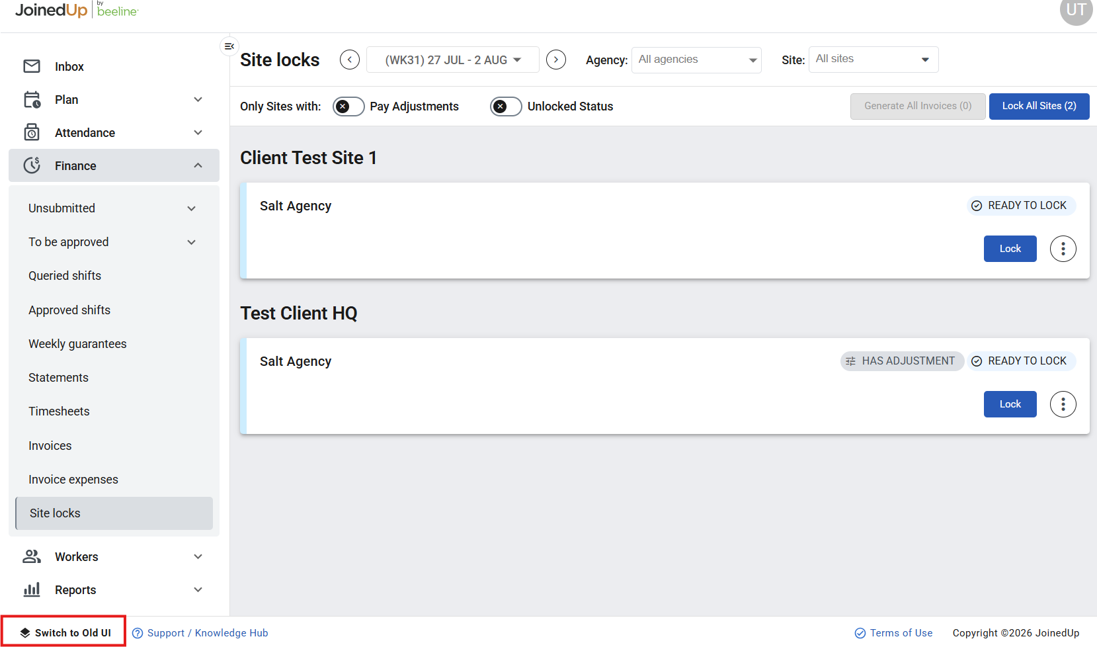
Task: Open the Agency dropdown
Action: click(696, 60)
